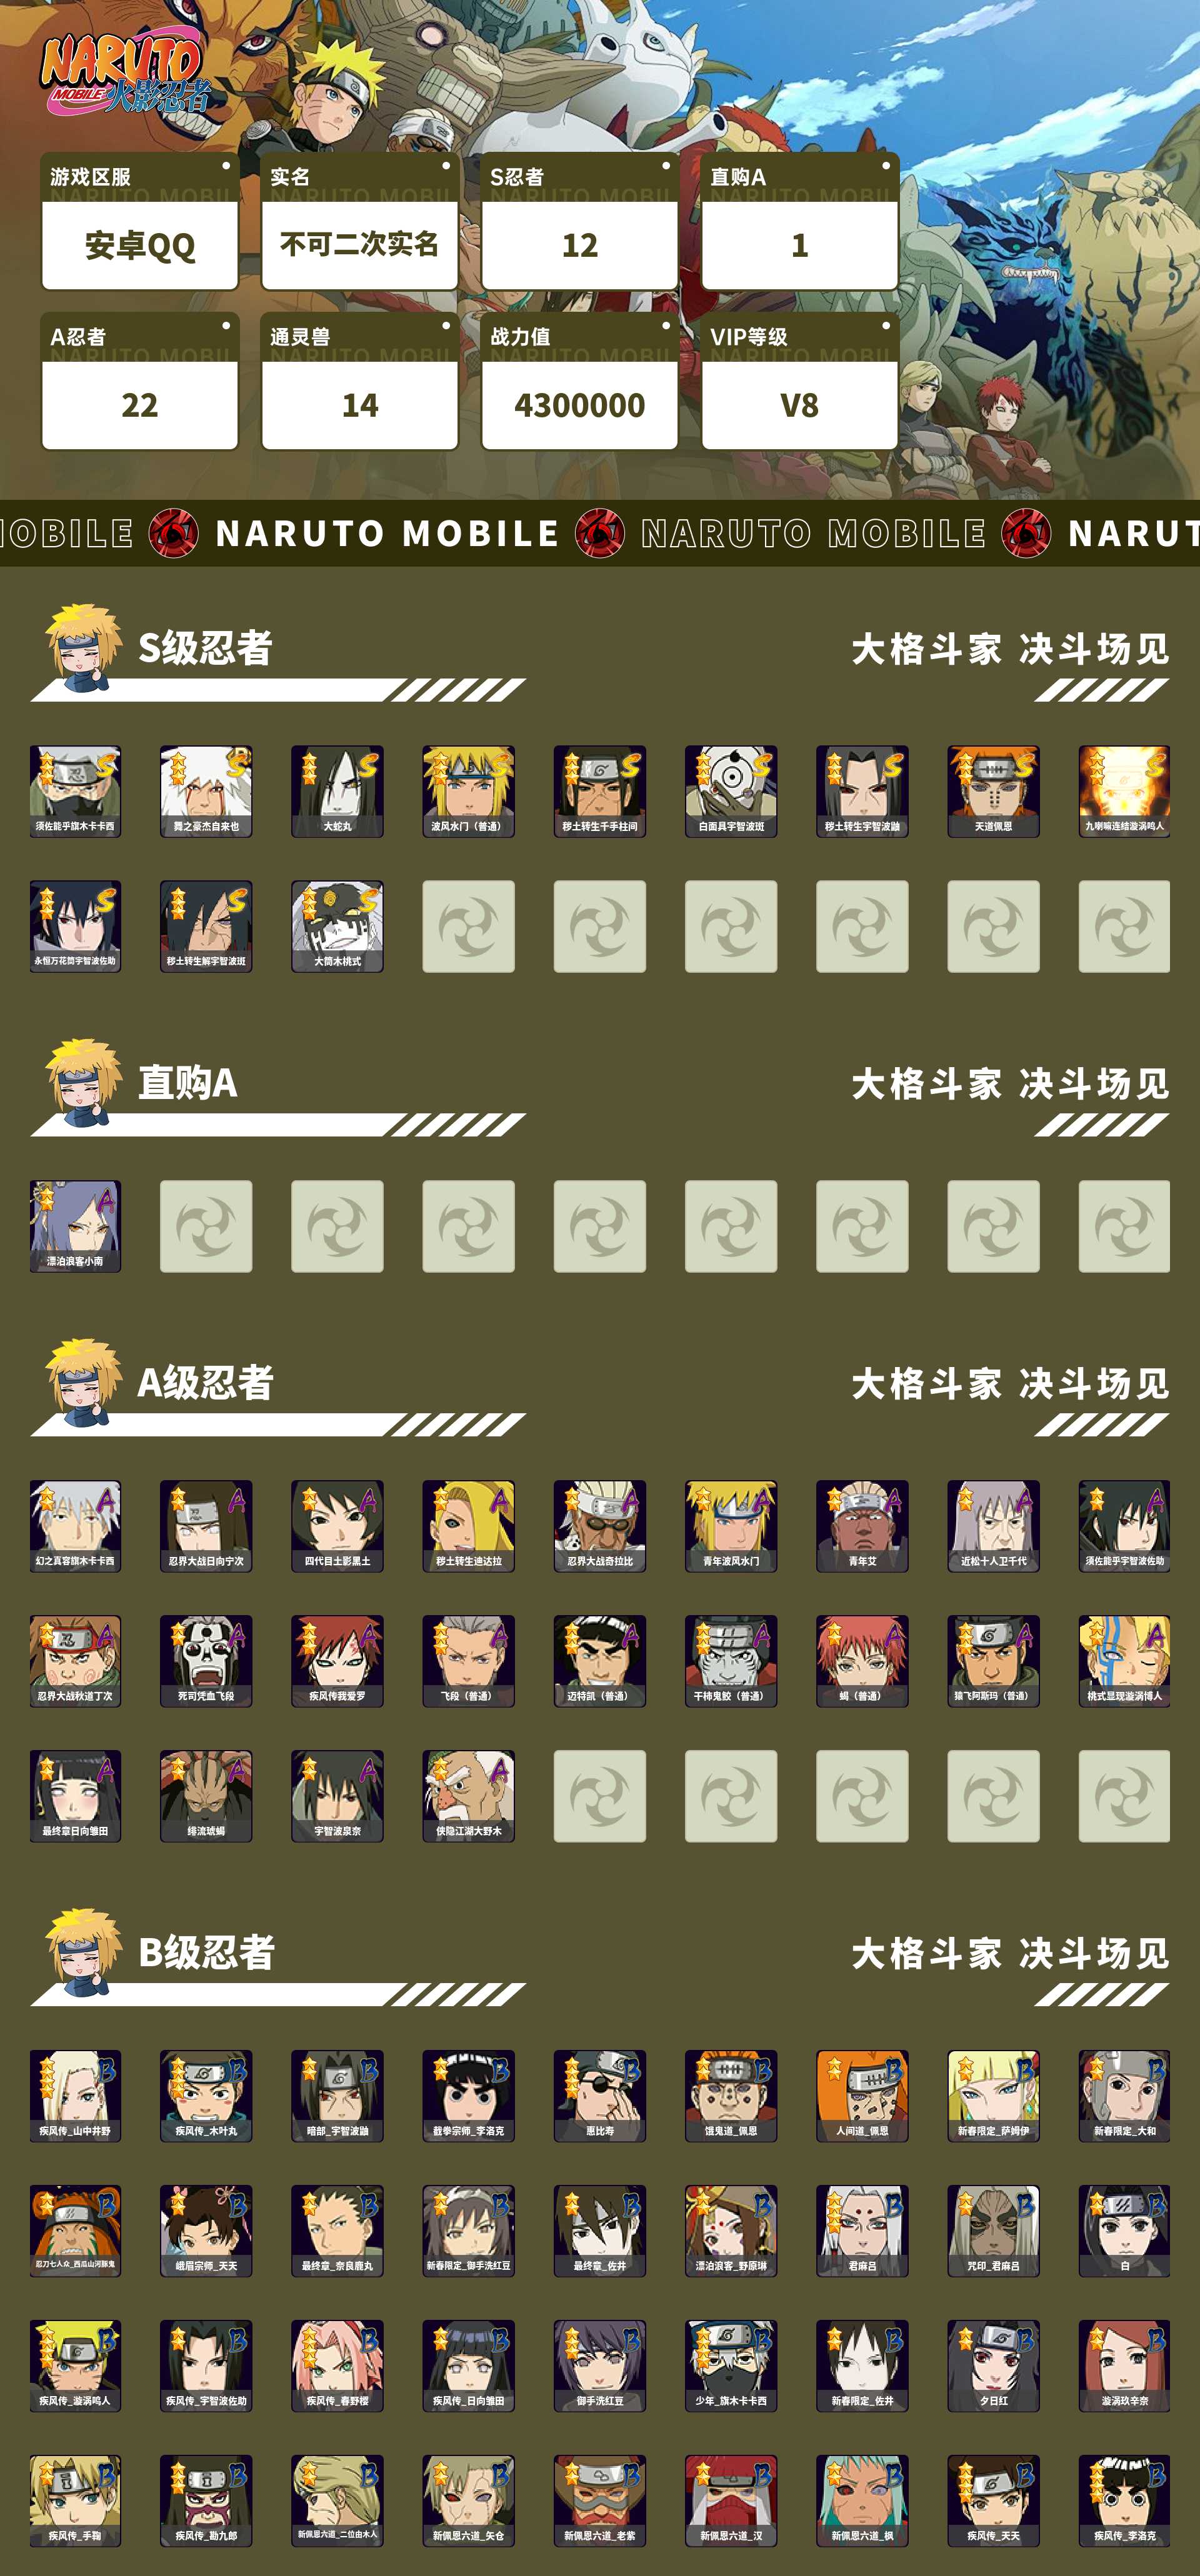Click the 游戏区服 安卓QQ info card
The height and width of the screenshot is (2576, 1200).
pyautogui.click(x=140, y=221)
